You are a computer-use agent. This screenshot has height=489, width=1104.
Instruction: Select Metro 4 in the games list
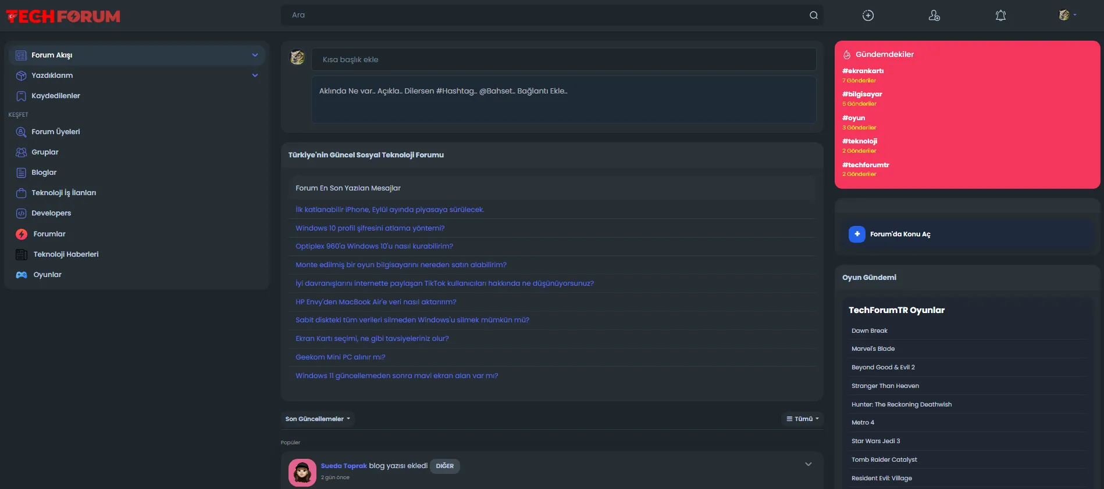click(863, 423)
